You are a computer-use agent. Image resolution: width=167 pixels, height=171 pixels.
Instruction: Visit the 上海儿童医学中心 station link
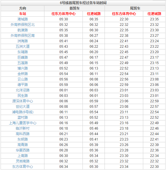point(23,123)
